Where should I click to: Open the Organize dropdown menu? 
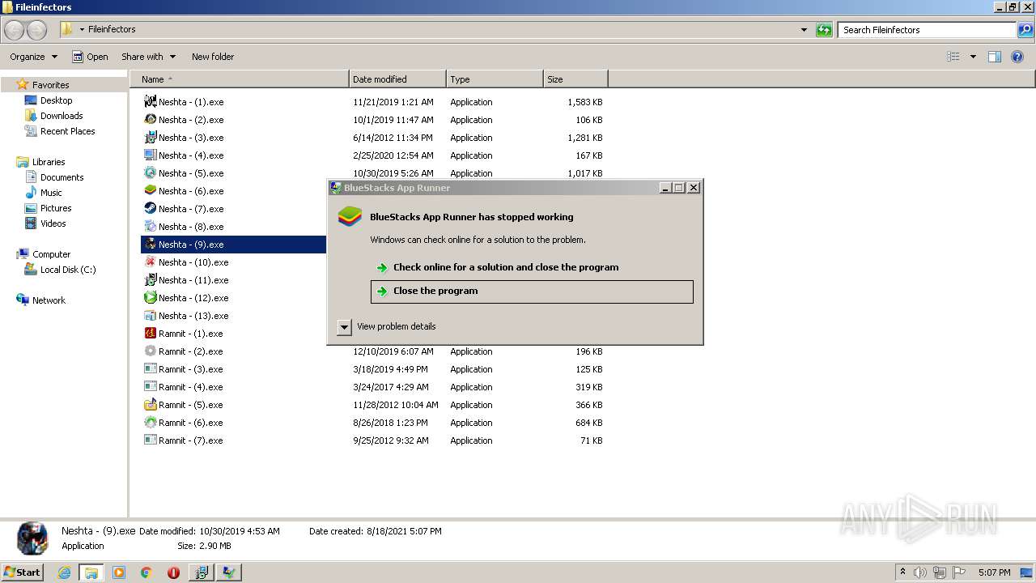coord(33,57)
